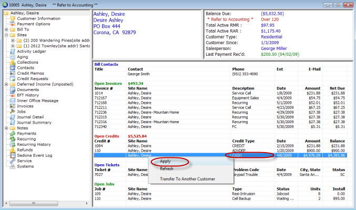Viewport: 356px width, 210px height.
Task: Open Payment Options in the tree
Action: point(34,24)
